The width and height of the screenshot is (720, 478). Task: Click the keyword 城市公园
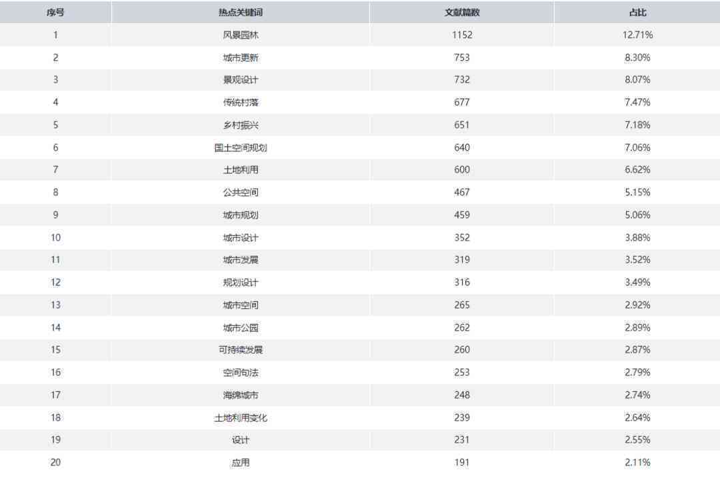click(241, 327)
